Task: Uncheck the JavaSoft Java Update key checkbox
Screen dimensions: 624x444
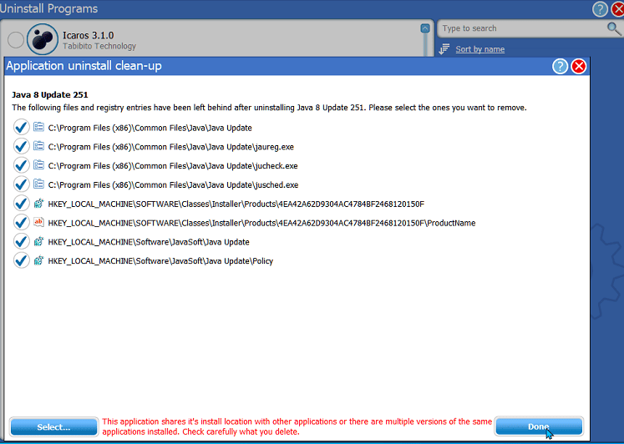Action: coord(21,242)
